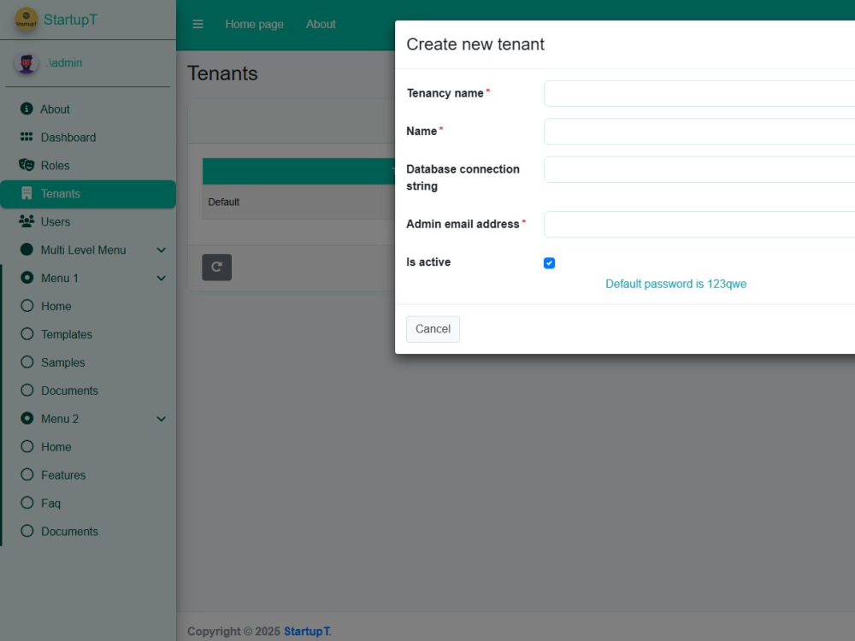Open Documents under Menu 1
Viewport: 855px width, 641px height.
(88, 391)
